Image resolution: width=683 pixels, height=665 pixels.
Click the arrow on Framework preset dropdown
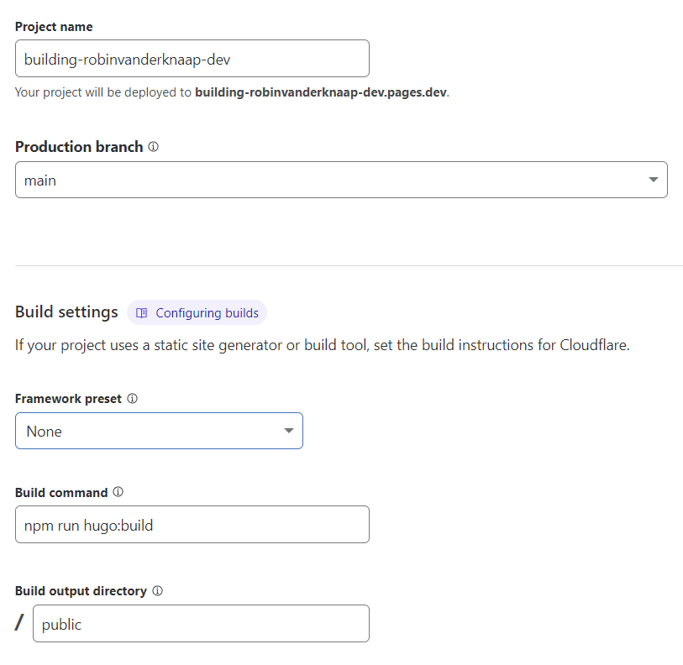(x=288, y=431)
